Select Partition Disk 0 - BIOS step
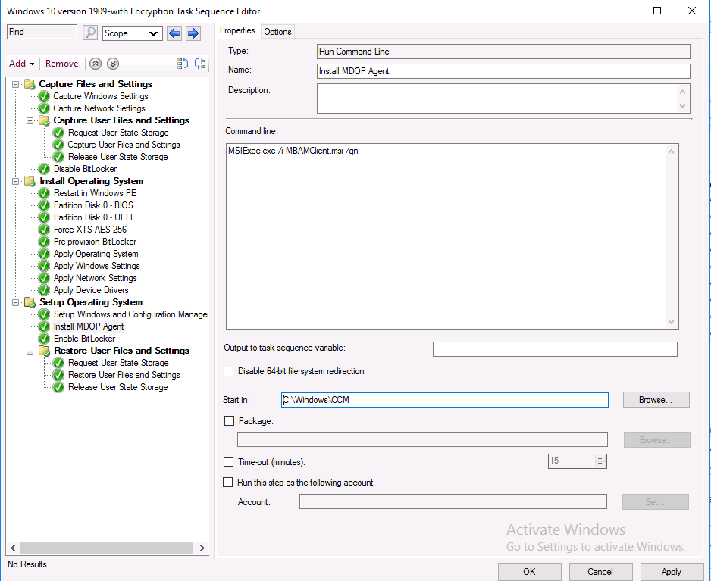 93,205
